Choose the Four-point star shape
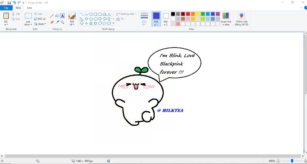This screenshot has height=164, width=307. pos(86,23)
